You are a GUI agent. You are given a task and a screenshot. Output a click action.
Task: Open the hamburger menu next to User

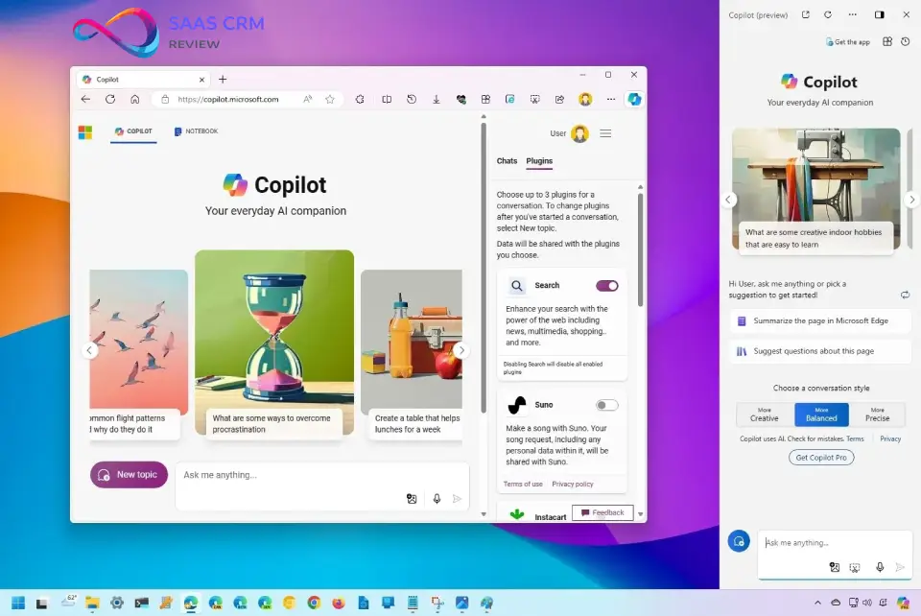point(605,134)
